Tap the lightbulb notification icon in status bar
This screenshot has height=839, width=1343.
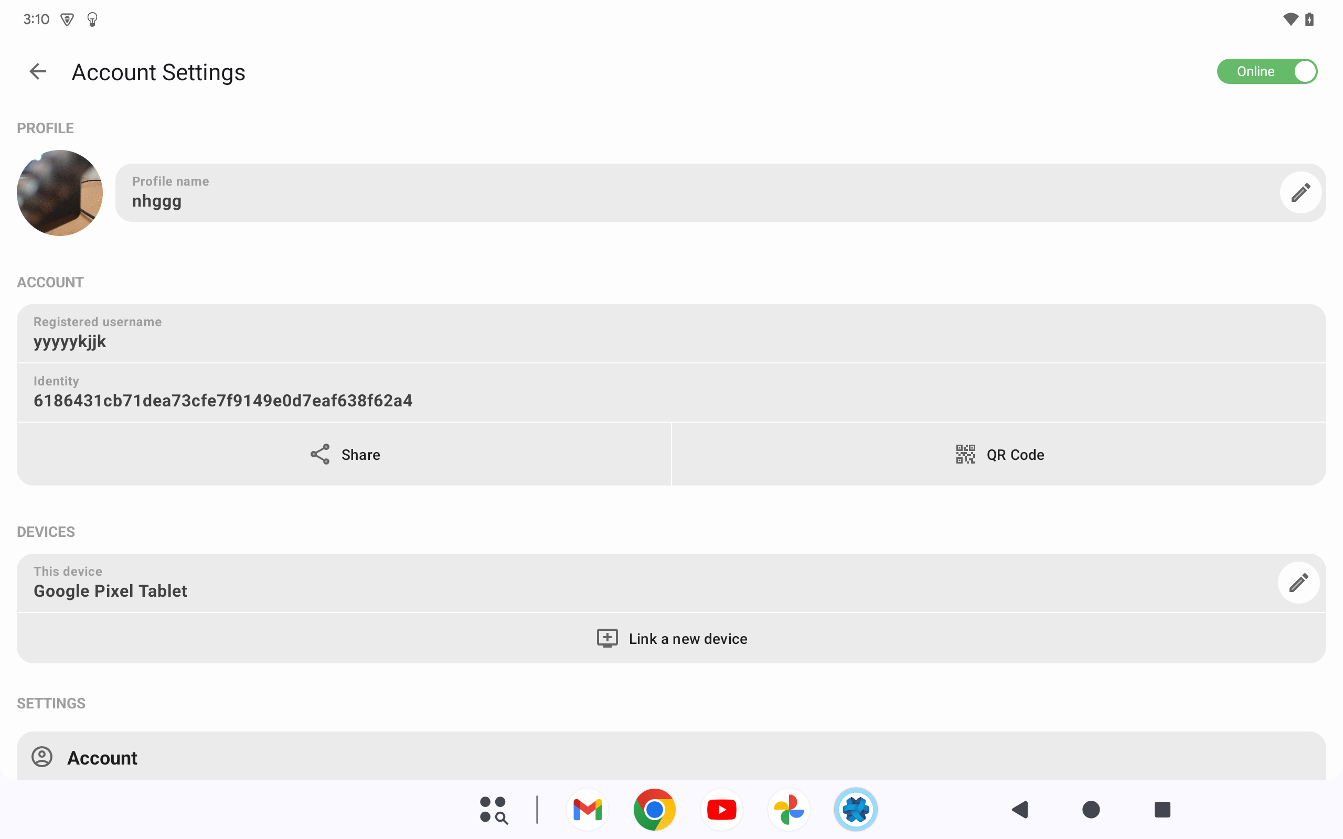point(93,20)
